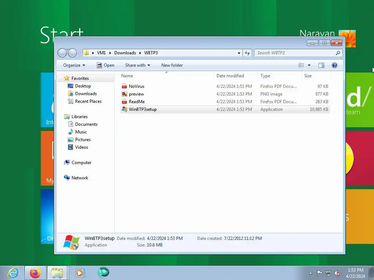Launch Internet Explorer from the taskbar
Screen dimensions: 374x280
tap(13, 273)
